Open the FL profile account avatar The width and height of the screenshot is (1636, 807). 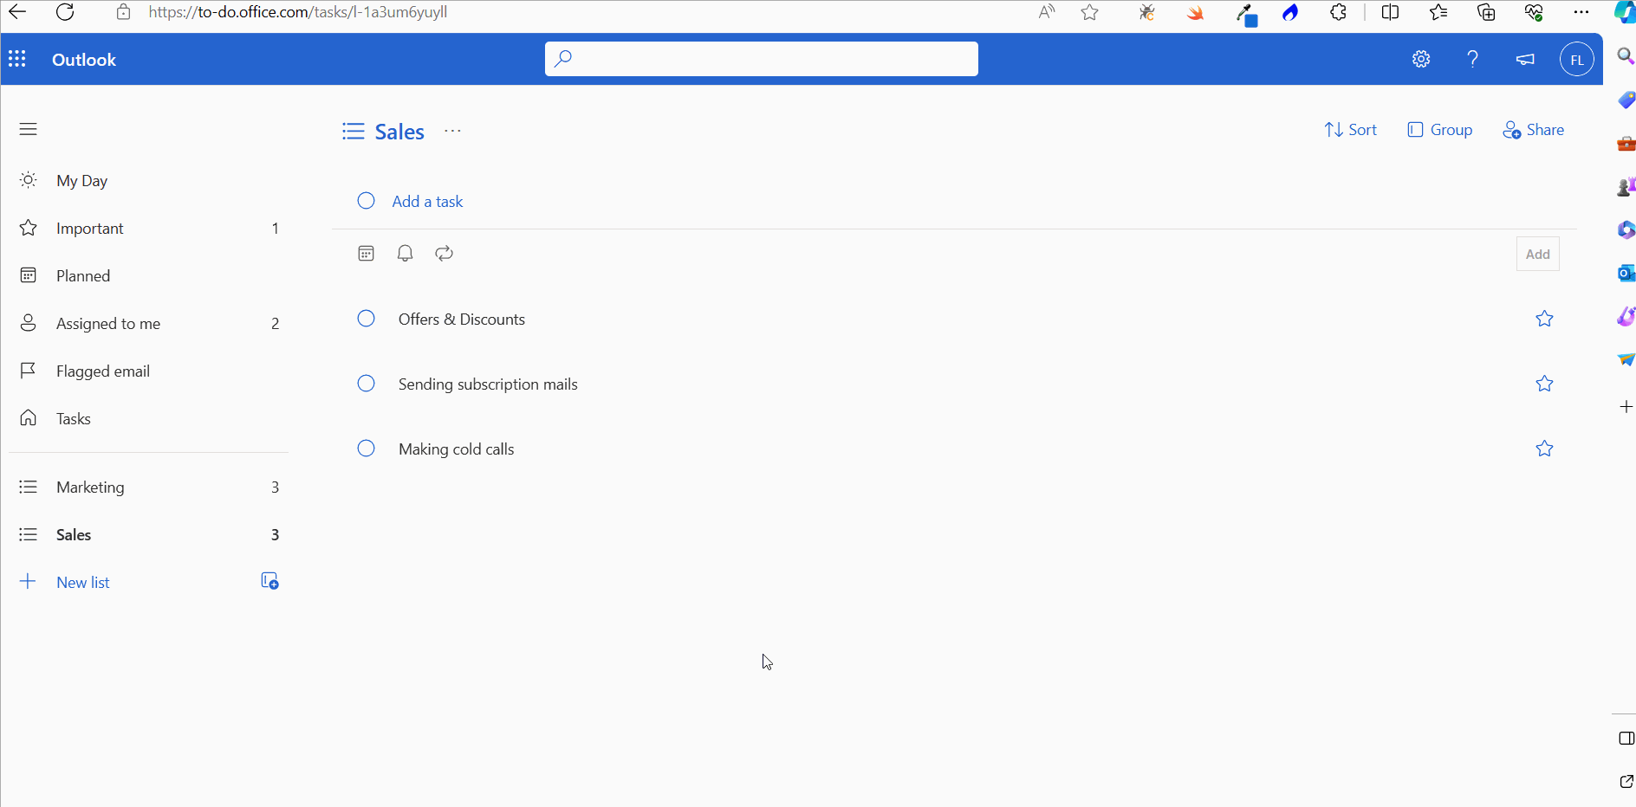(x=1576, y=58)
